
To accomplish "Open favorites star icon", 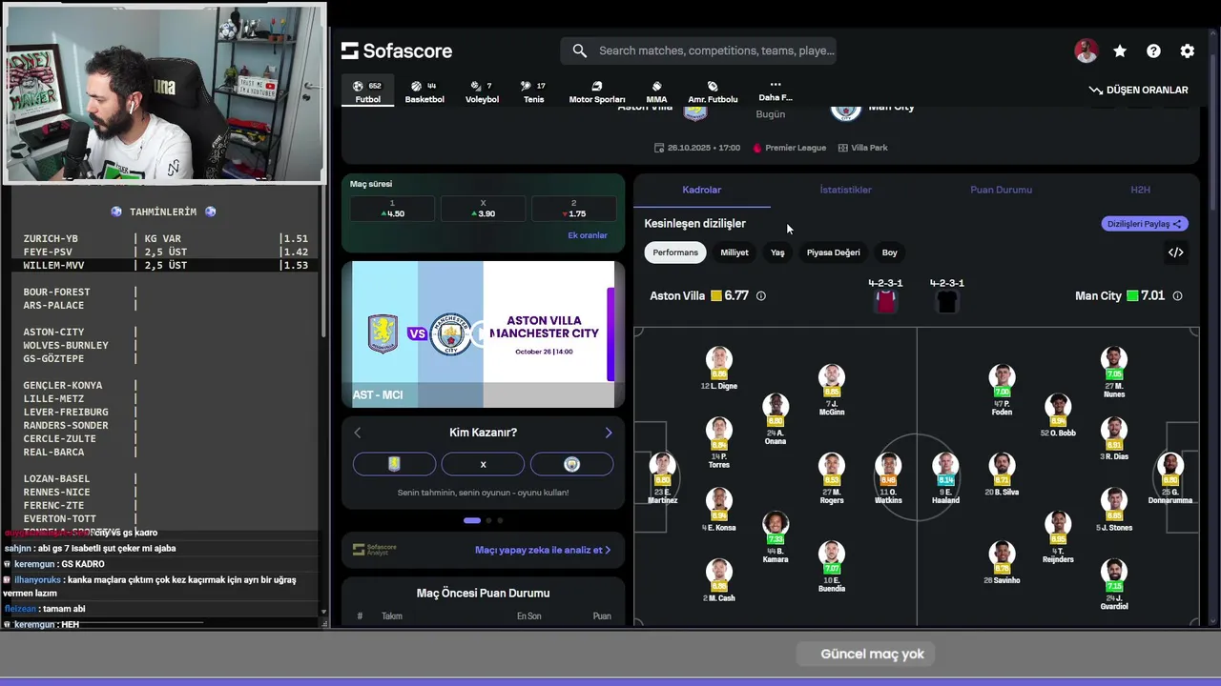I will pyautogui.click(x=1120, y=51).
